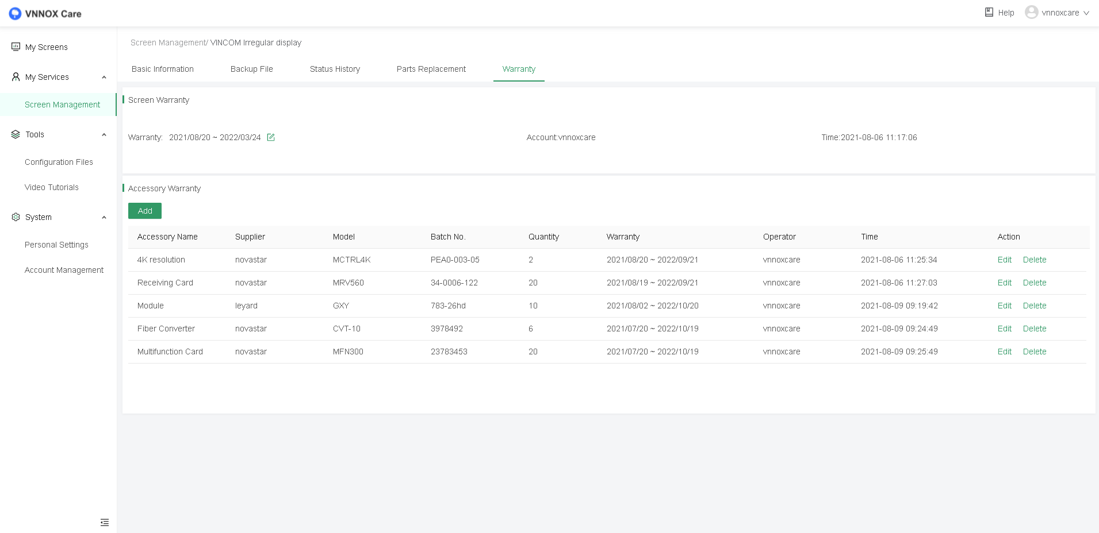Image resolution: width=1099 pixels, height=533 pixels.
Task: Collapse the Tools section arrow
Action: pos(104,134)
